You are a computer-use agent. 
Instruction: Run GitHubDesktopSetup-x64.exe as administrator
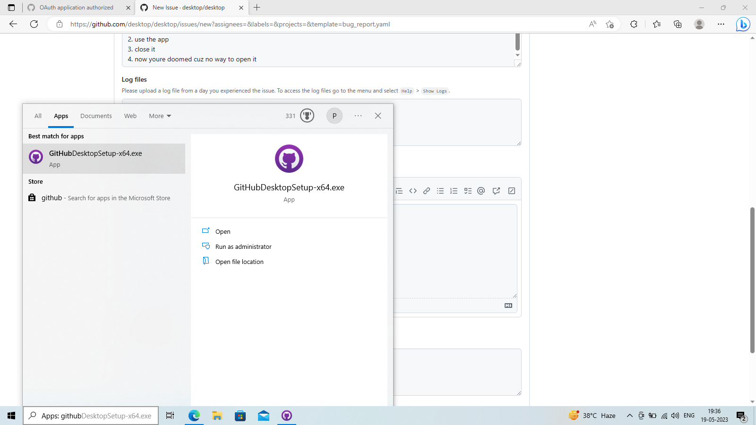click(243, 246)
